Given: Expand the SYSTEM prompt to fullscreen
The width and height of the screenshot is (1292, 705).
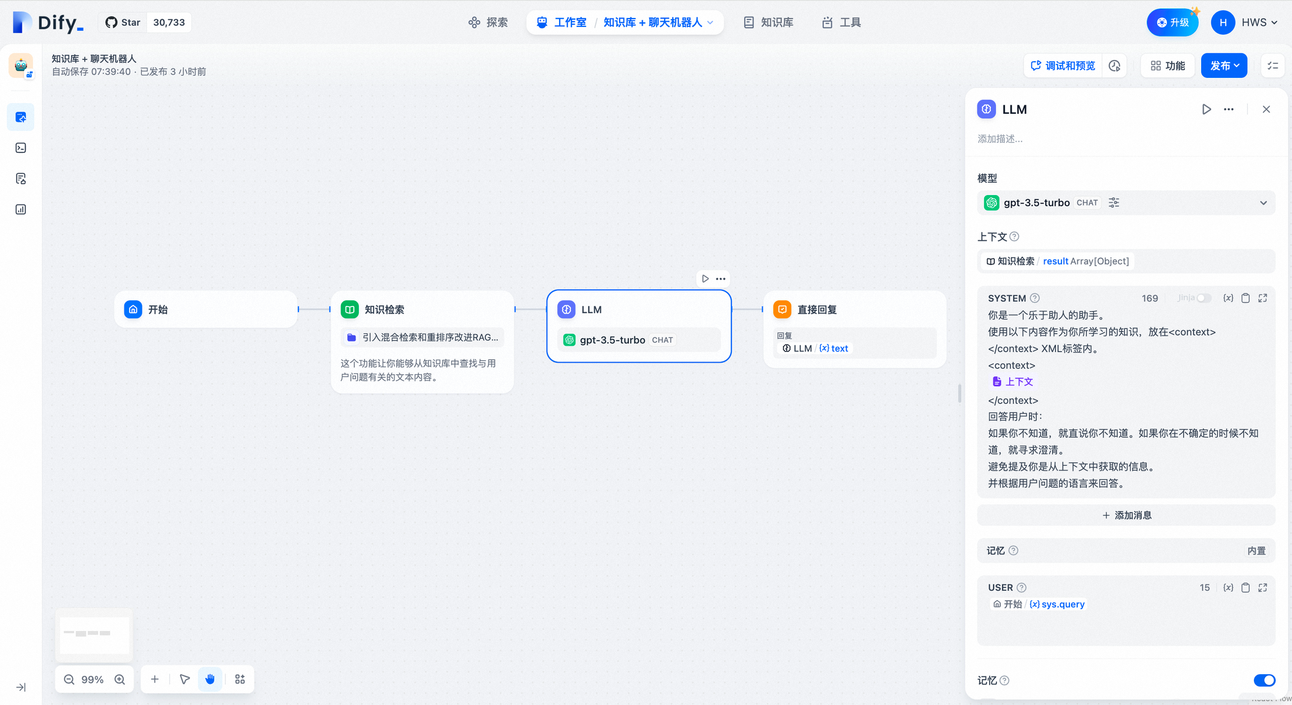Looking at the screenshot, I should 1263,298.
